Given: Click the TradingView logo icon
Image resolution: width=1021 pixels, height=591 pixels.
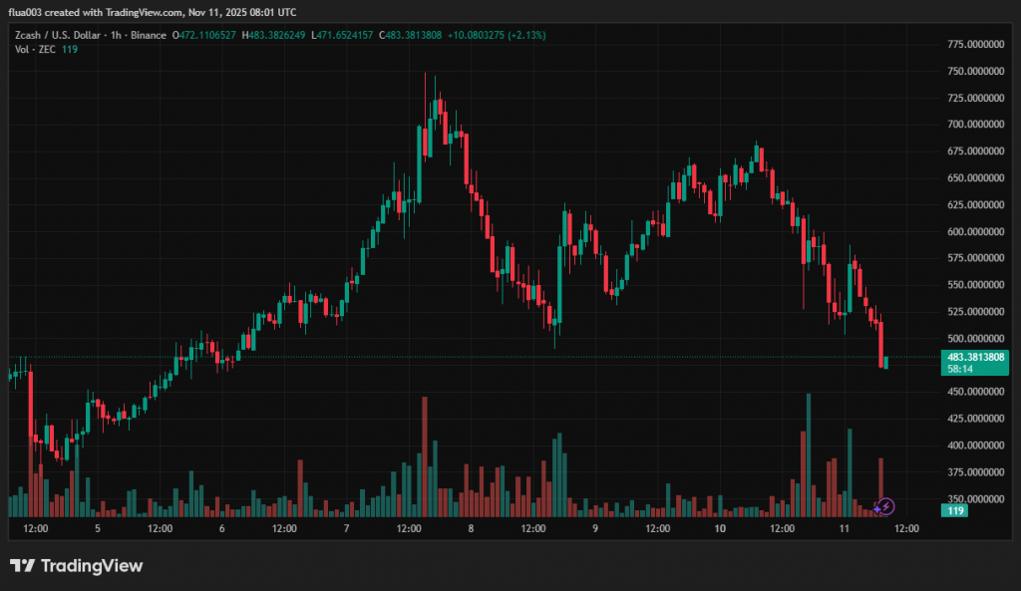Looking at the screenshot, I should pos(22,566).
